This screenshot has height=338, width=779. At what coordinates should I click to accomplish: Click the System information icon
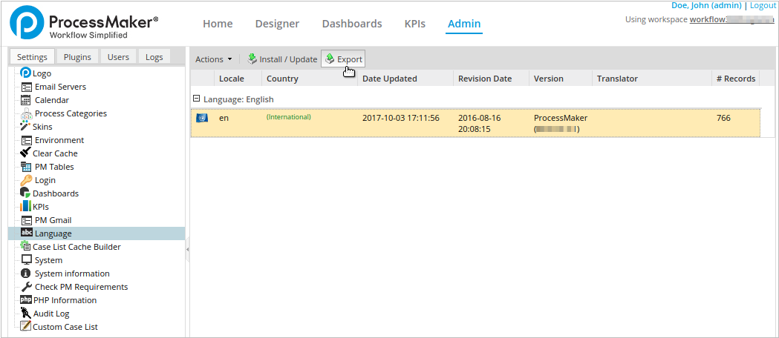click(x=26, y=274)
